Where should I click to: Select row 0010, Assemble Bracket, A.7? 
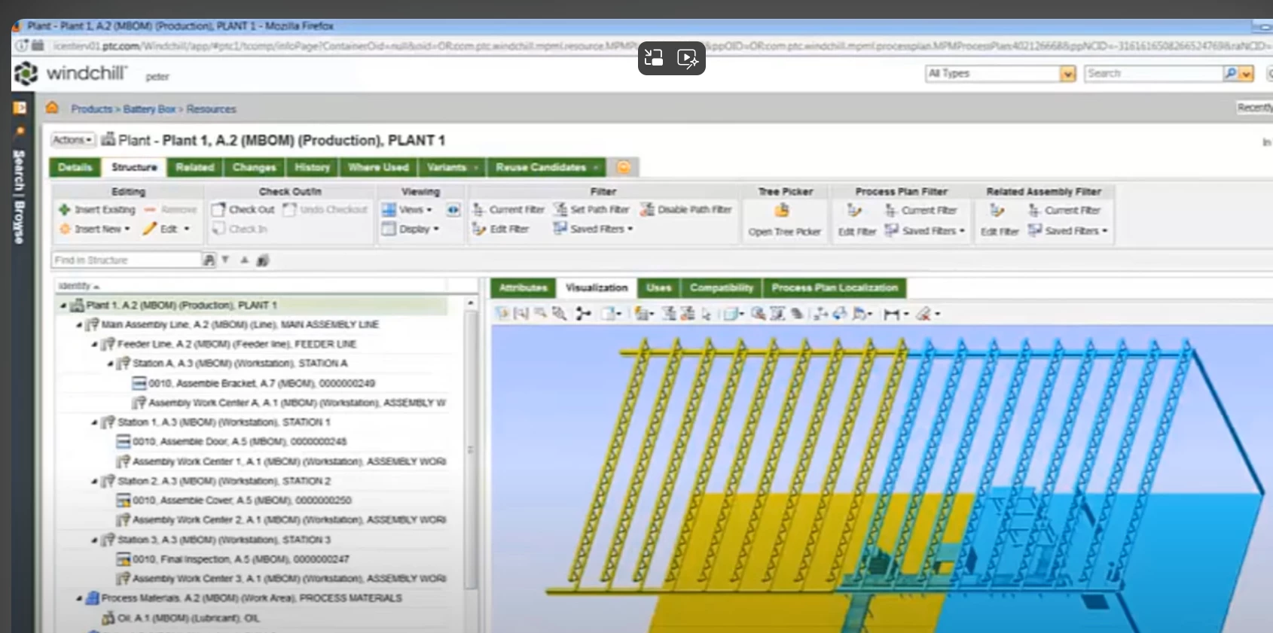[x=254, y=383]
